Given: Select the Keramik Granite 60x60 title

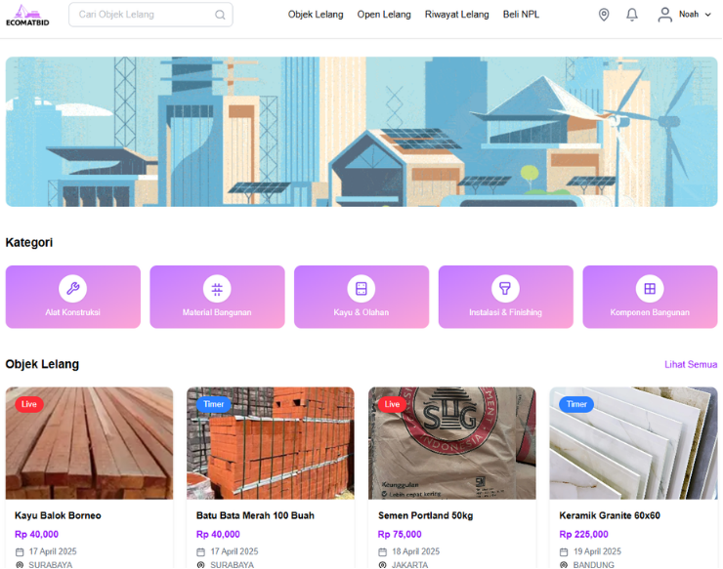Looking at the screenshot, I should click(x=610, y=515).
